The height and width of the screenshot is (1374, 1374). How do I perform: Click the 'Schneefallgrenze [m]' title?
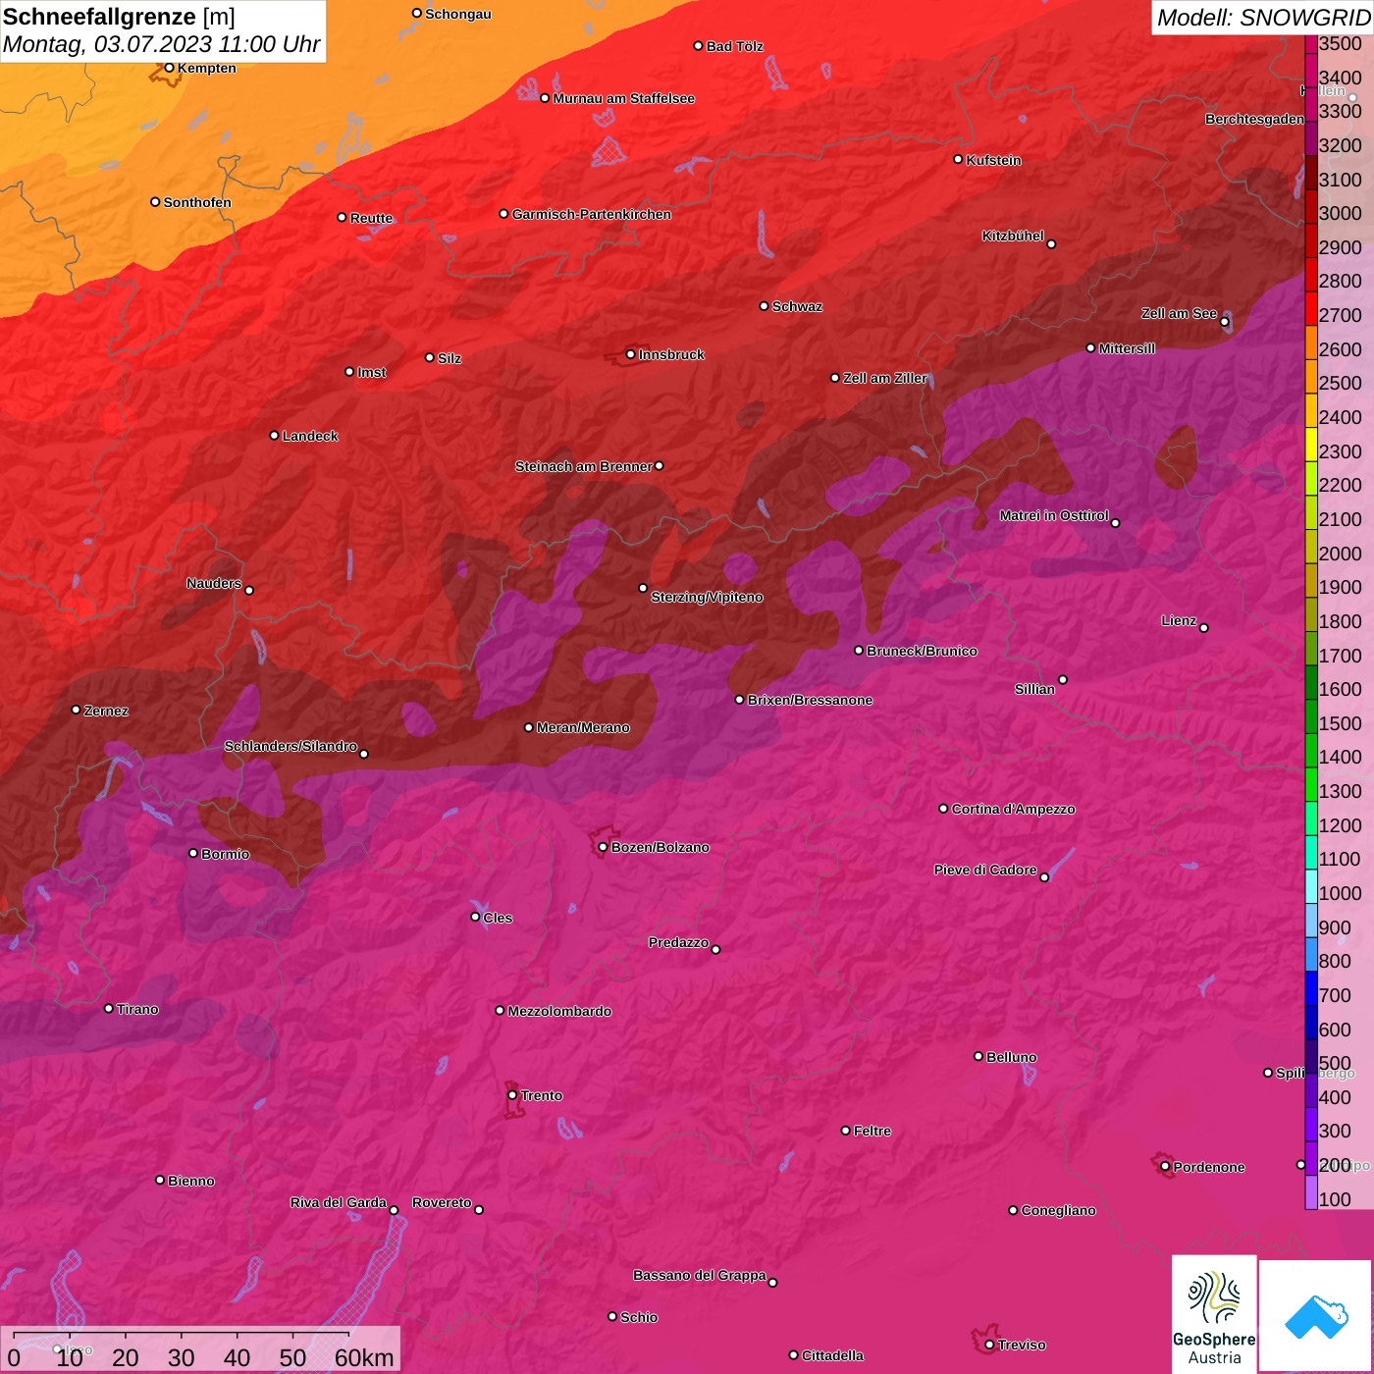tap(119, 17)
